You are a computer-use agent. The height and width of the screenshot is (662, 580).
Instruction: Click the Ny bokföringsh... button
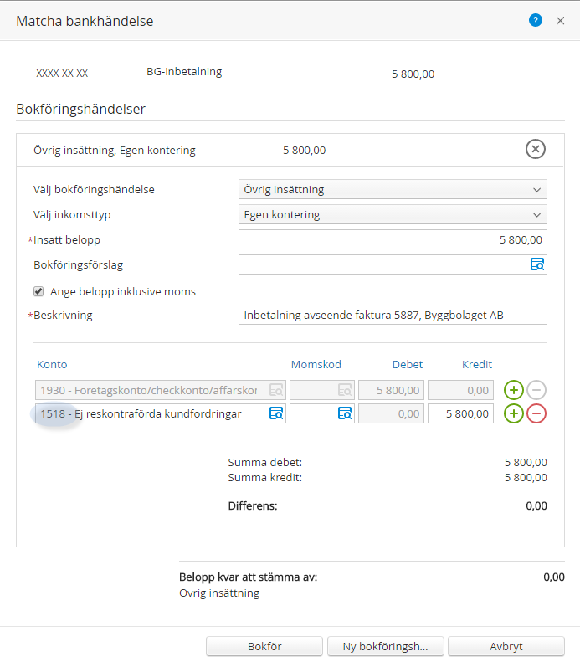(385, 646)
